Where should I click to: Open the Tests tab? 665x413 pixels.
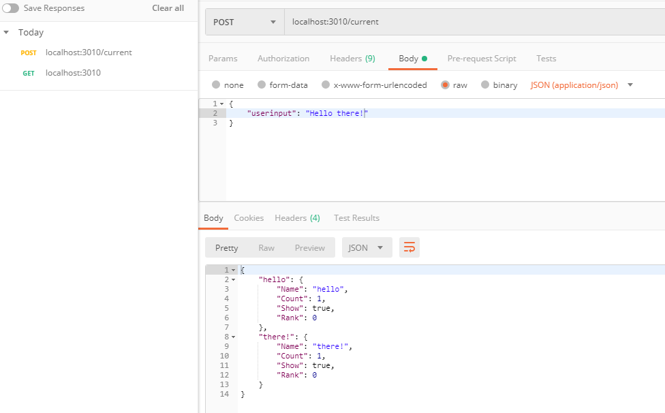(x=546, y=59)
